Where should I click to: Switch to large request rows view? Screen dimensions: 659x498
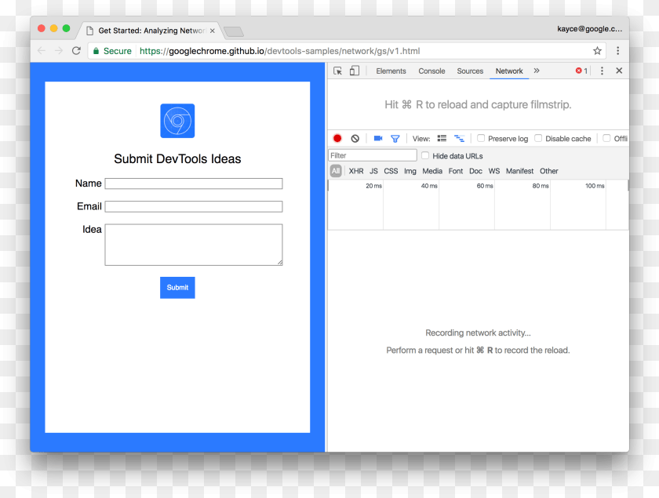[x=442, y=138]
